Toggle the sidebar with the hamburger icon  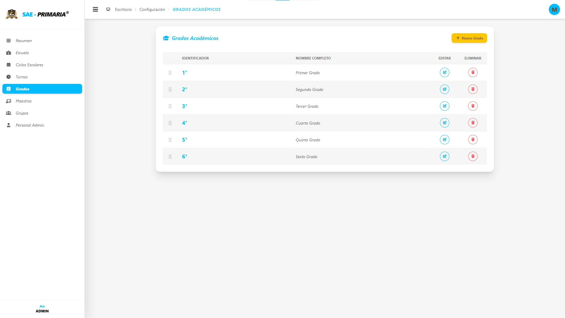(x=95, y=9)
